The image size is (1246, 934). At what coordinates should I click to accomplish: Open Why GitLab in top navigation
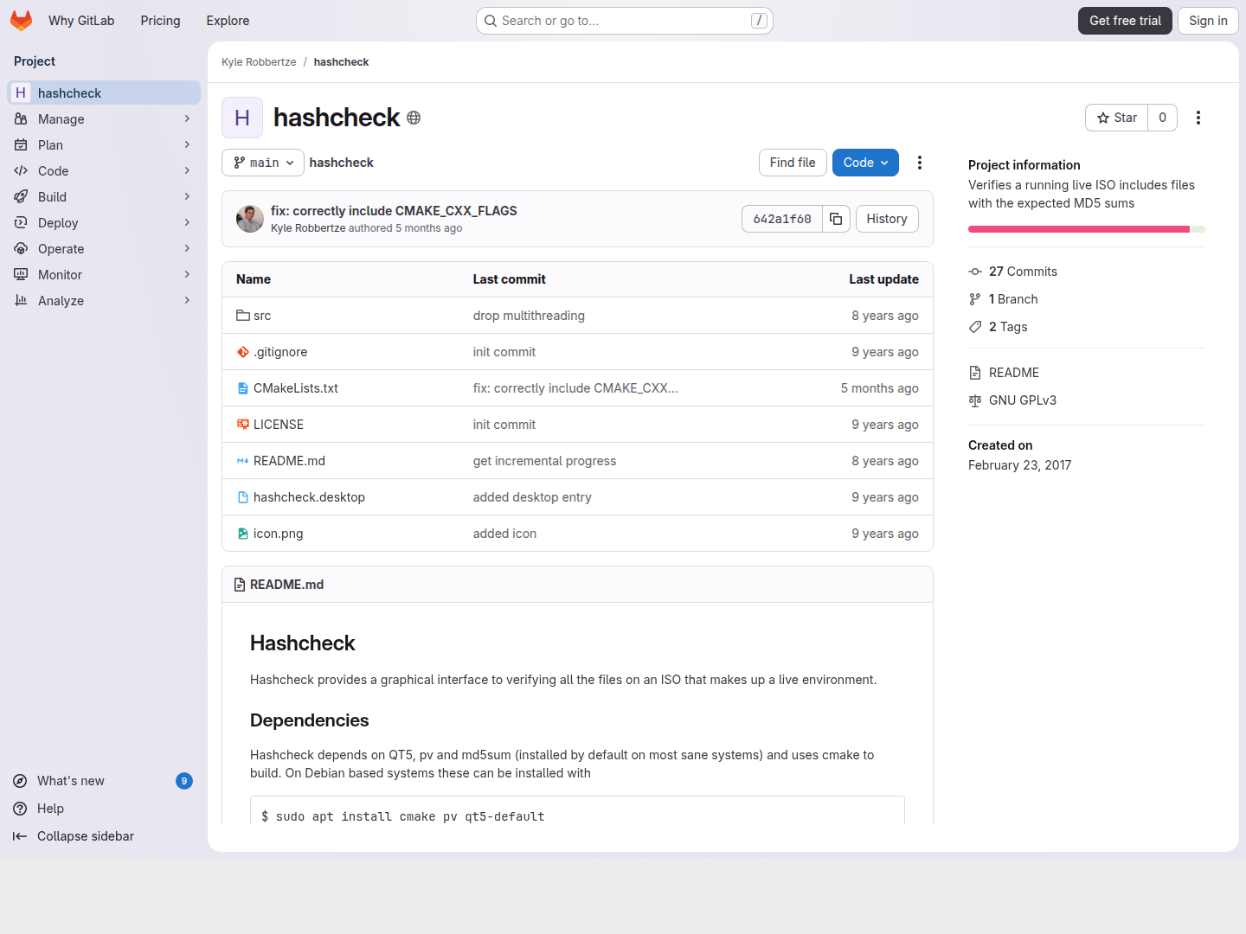(81, 21)
